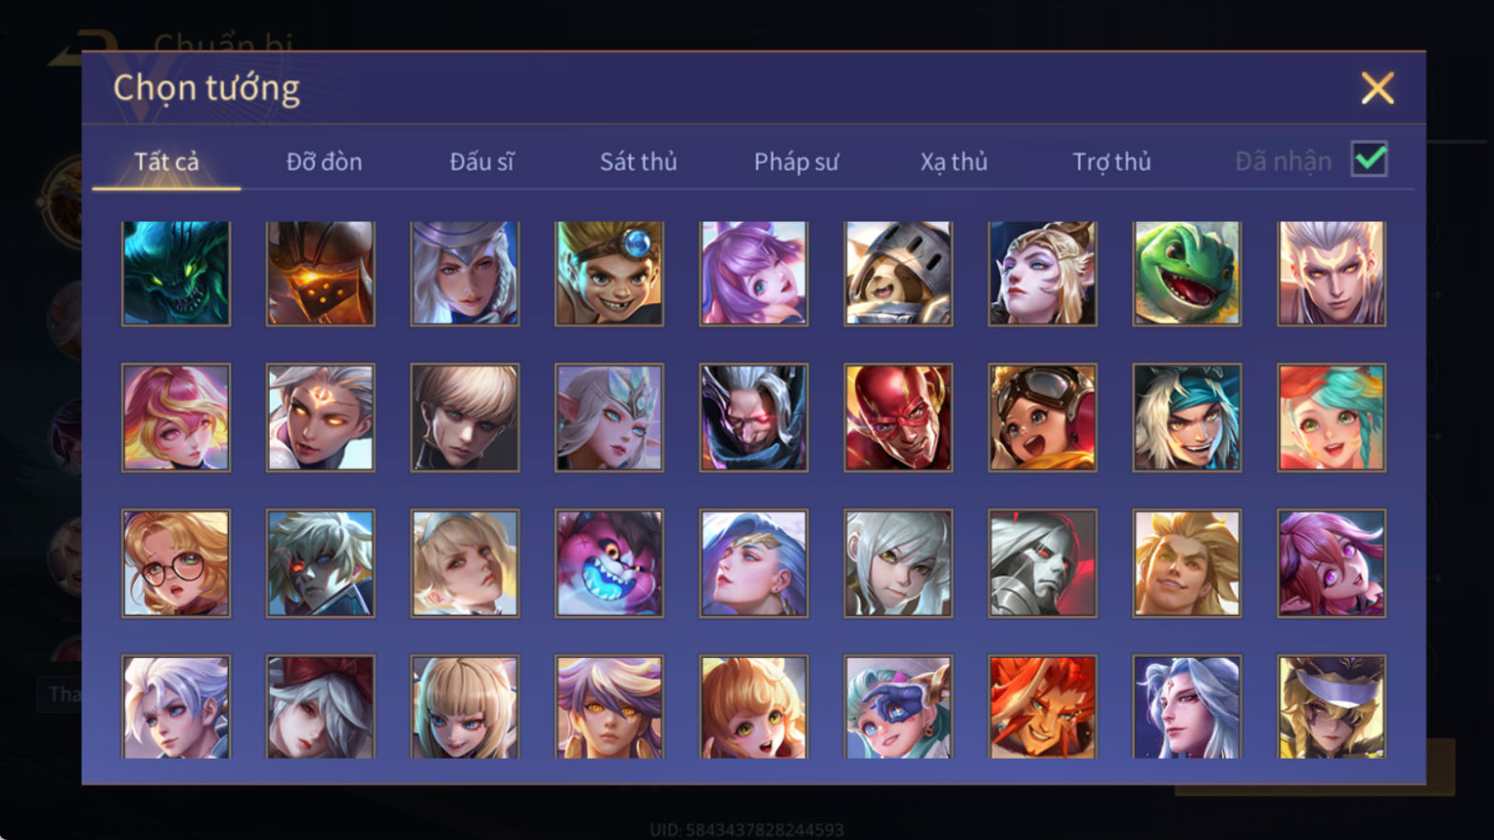The image size is (1494, 840).
Task: Select the green chameleon hero portrait
Action: [x=1186, y=274]
